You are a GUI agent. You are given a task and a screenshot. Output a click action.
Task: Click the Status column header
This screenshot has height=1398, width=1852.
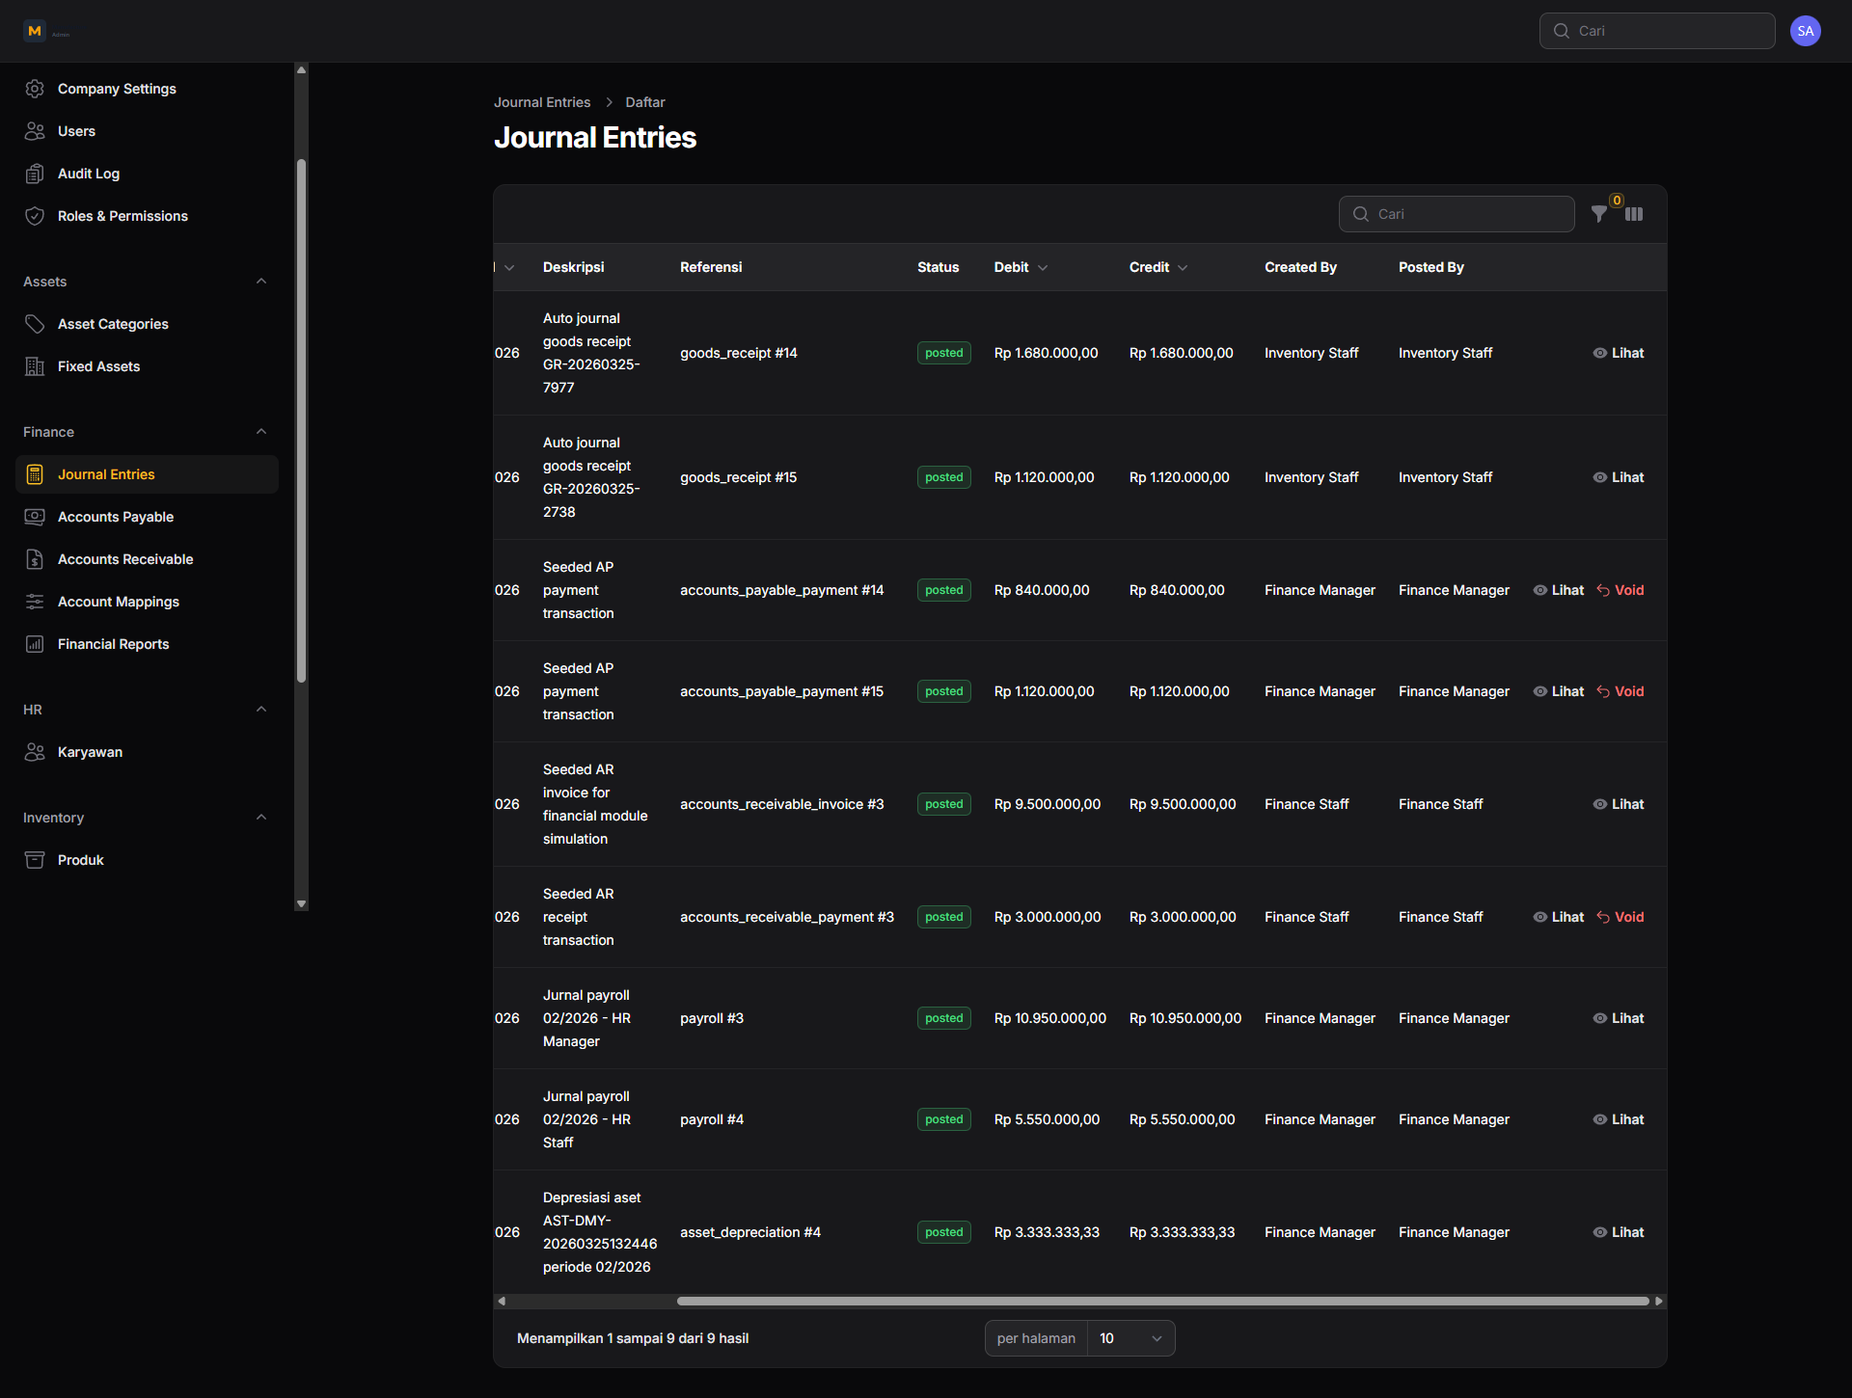pos(938,267)
